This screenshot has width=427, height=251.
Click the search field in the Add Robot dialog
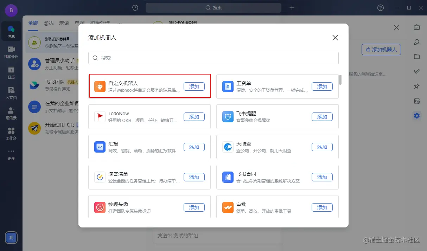[x=213, y=58]
